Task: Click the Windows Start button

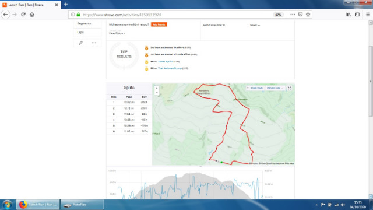Action: pyautogui.click(x=7, y=205)
